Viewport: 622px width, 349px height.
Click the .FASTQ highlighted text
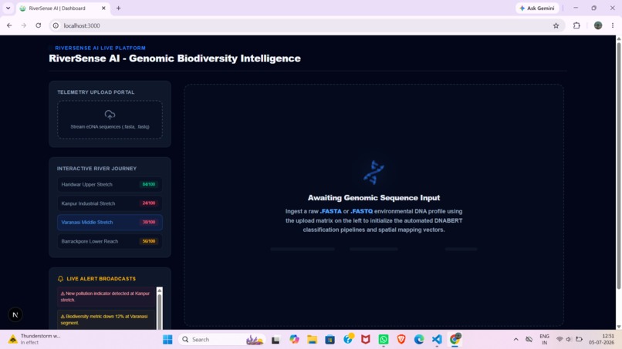[361, 212]
